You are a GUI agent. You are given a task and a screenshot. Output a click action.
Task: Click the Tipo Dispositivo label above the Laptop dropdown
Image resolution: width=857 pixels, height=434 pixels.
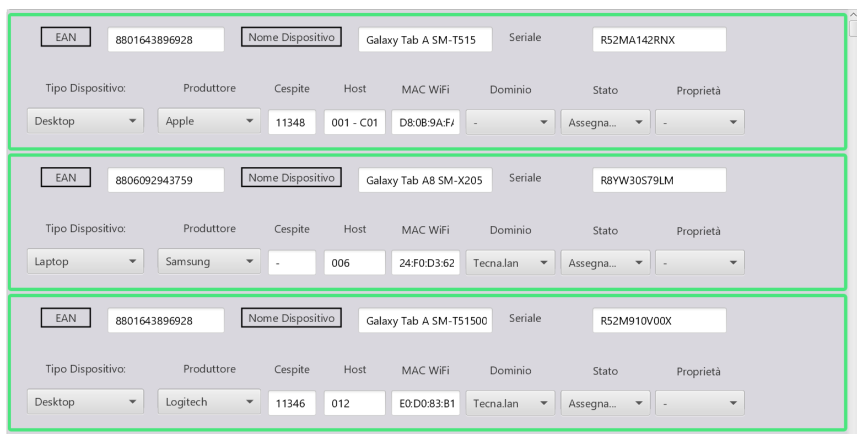click(85, 229)
